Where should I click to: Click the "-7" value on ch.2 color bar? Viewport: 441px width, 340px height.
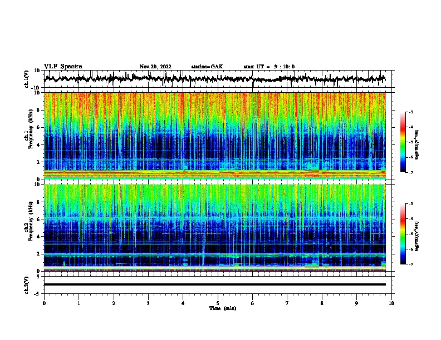point(410,264)
